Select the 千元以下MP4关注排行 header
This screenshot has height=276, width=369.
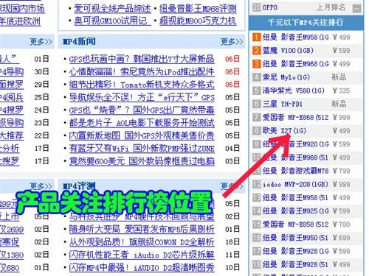pos(306,23)
